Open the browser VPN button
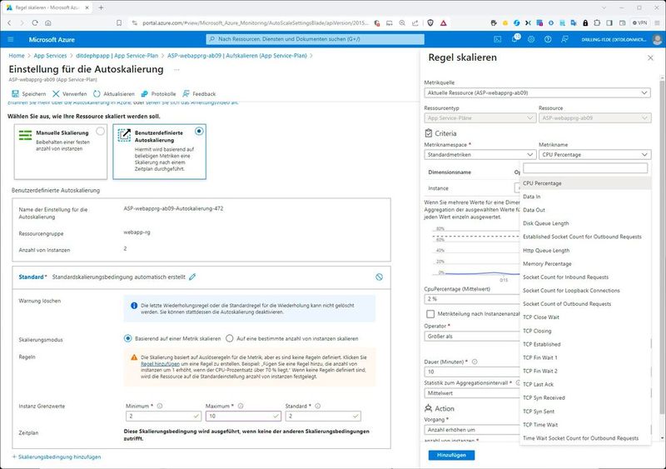666x469 pixels. pos(639,23)
